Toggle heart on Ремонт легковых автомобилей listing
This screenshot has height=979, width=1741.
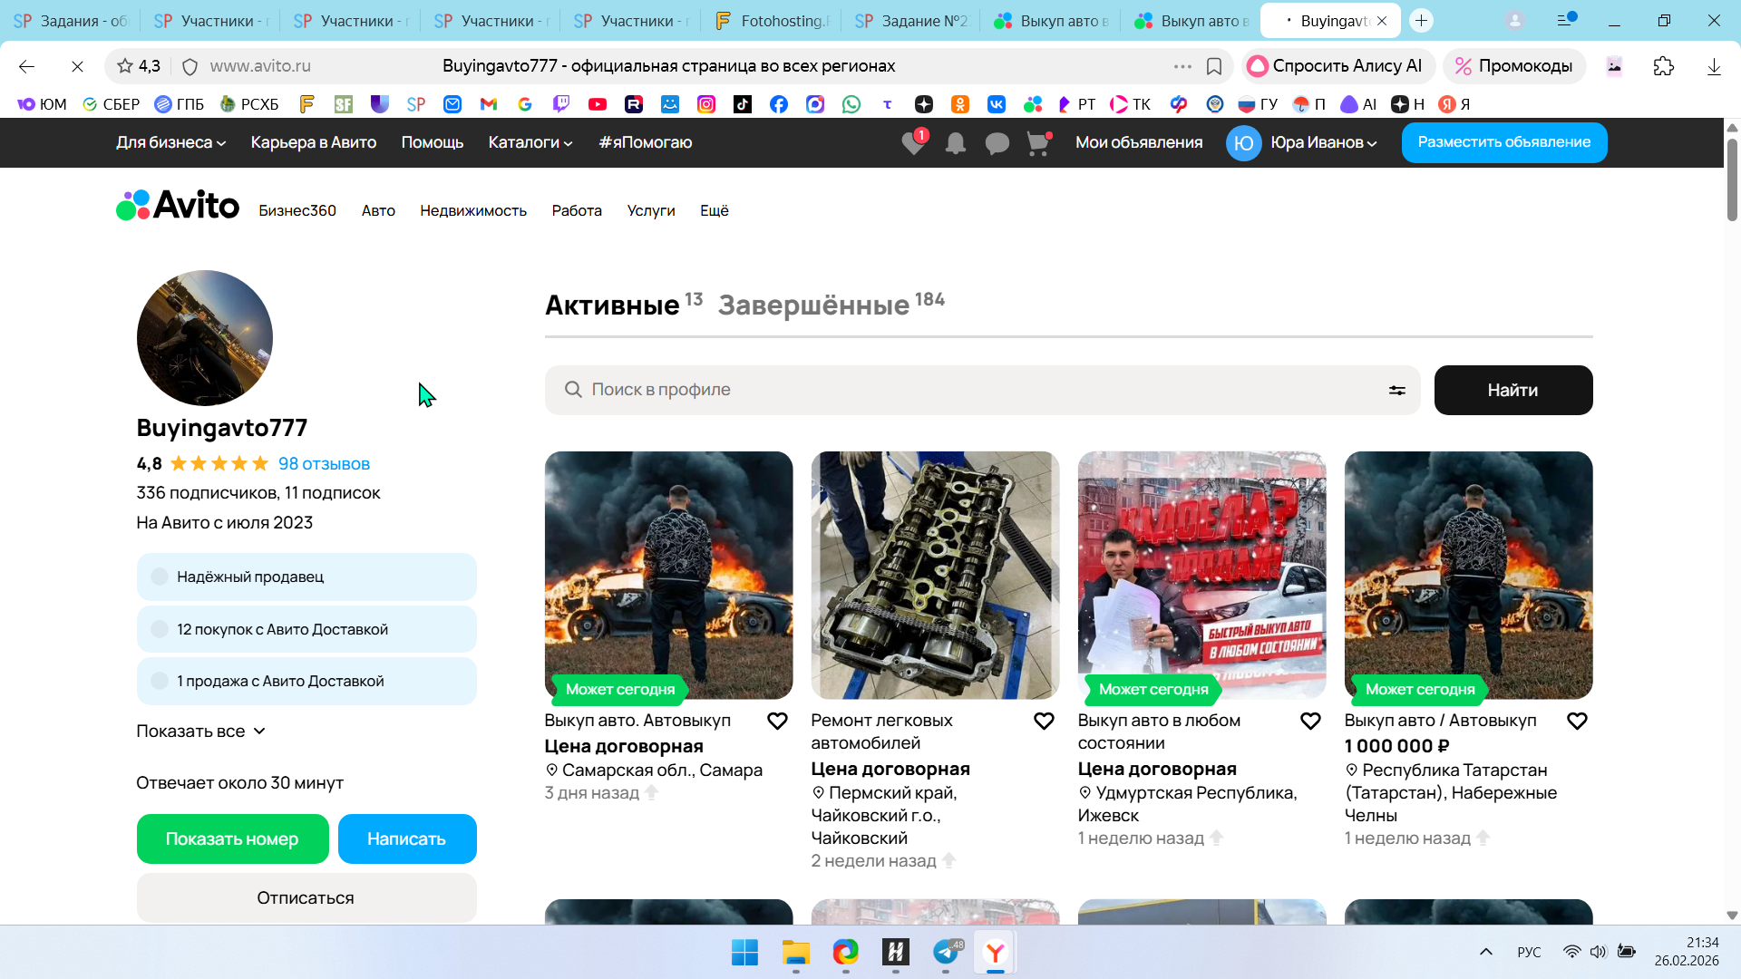click(1044, 721)
